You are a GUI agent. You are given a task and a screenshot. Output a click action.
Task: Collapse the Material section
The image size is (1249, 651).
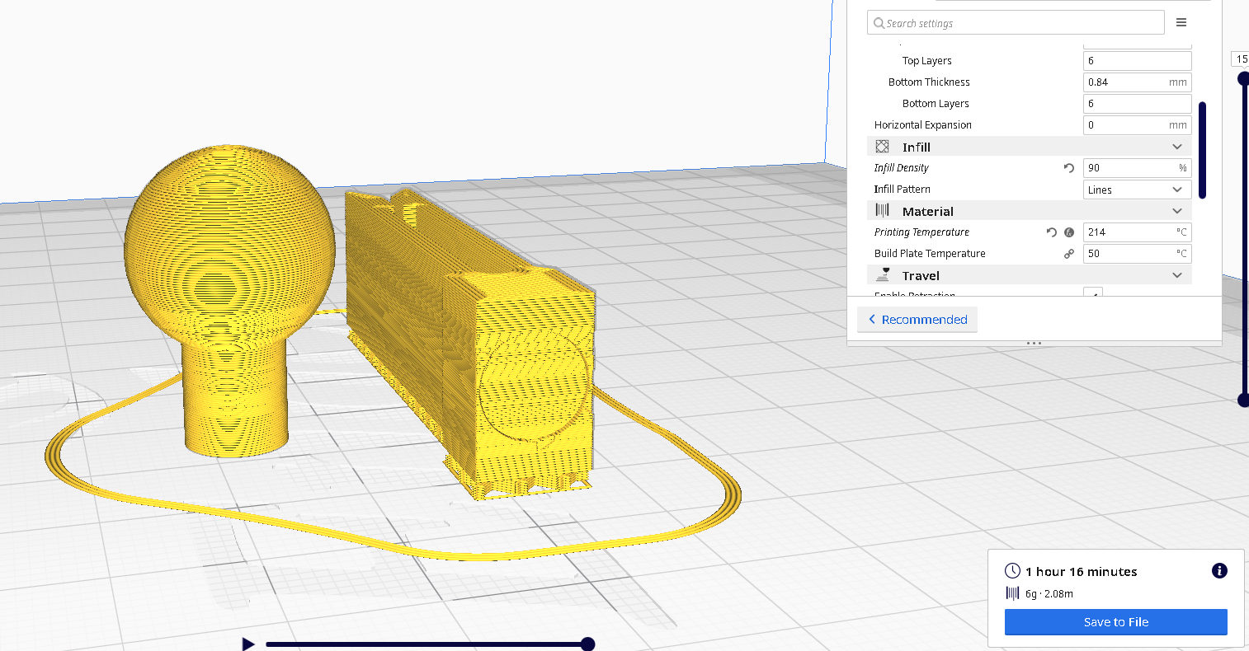[x=1177, y=211]
